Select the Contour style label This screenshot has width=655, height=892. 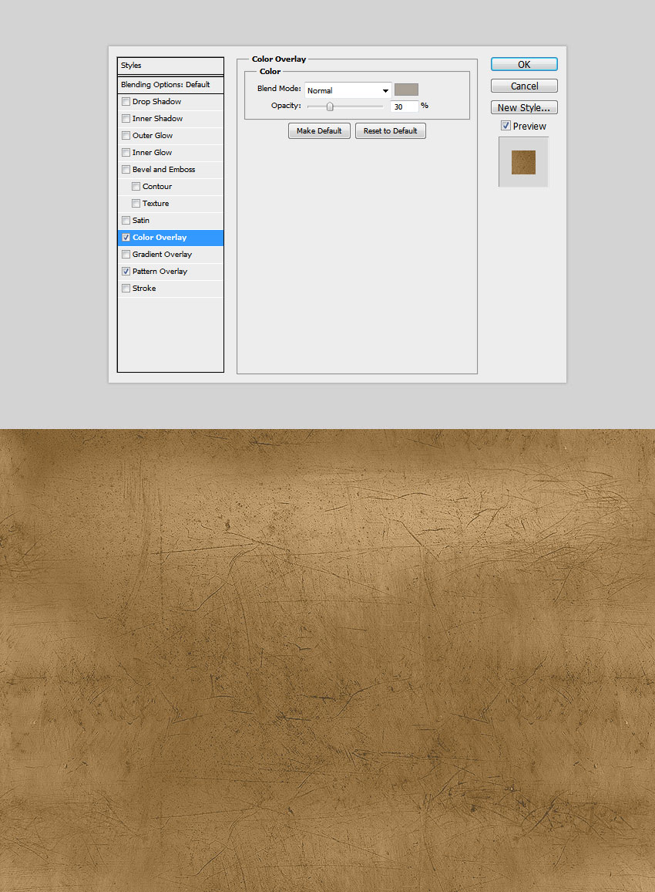tap(156, 187)
